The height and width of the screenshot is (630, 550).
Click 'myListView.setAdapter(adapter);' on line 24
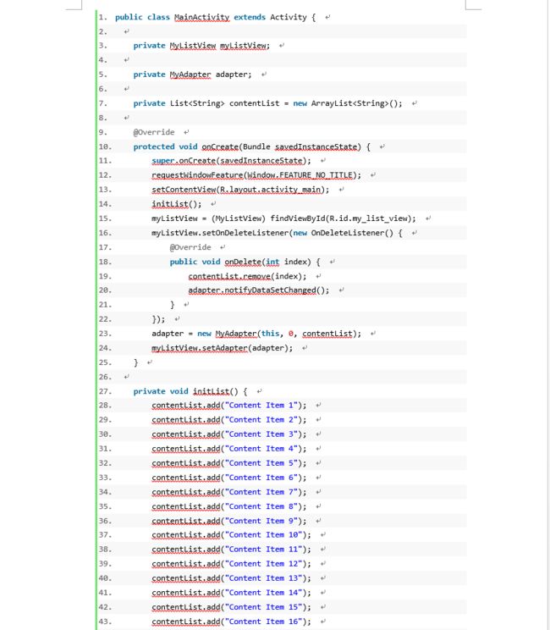223,348
